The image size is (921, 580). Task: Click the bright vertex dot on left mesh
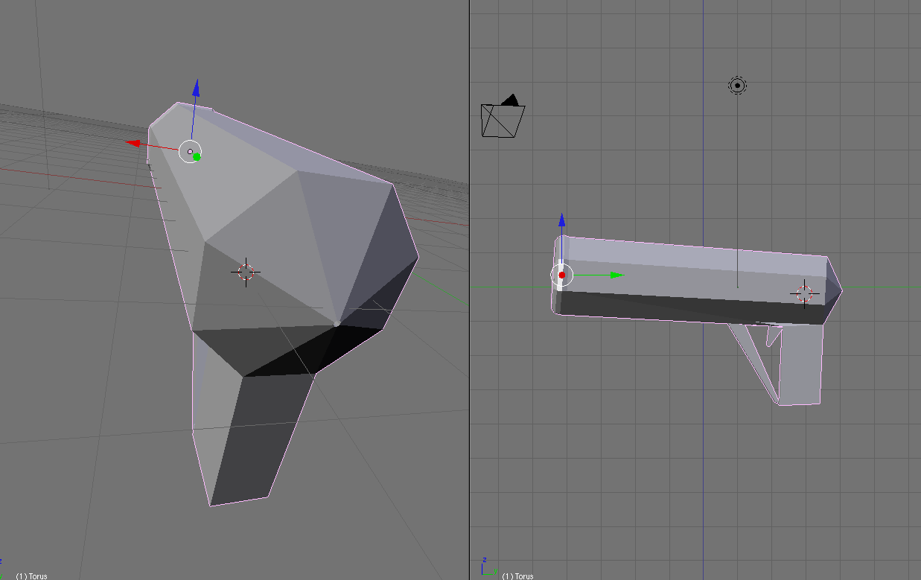pyautogui.click(x=337, y=324)
